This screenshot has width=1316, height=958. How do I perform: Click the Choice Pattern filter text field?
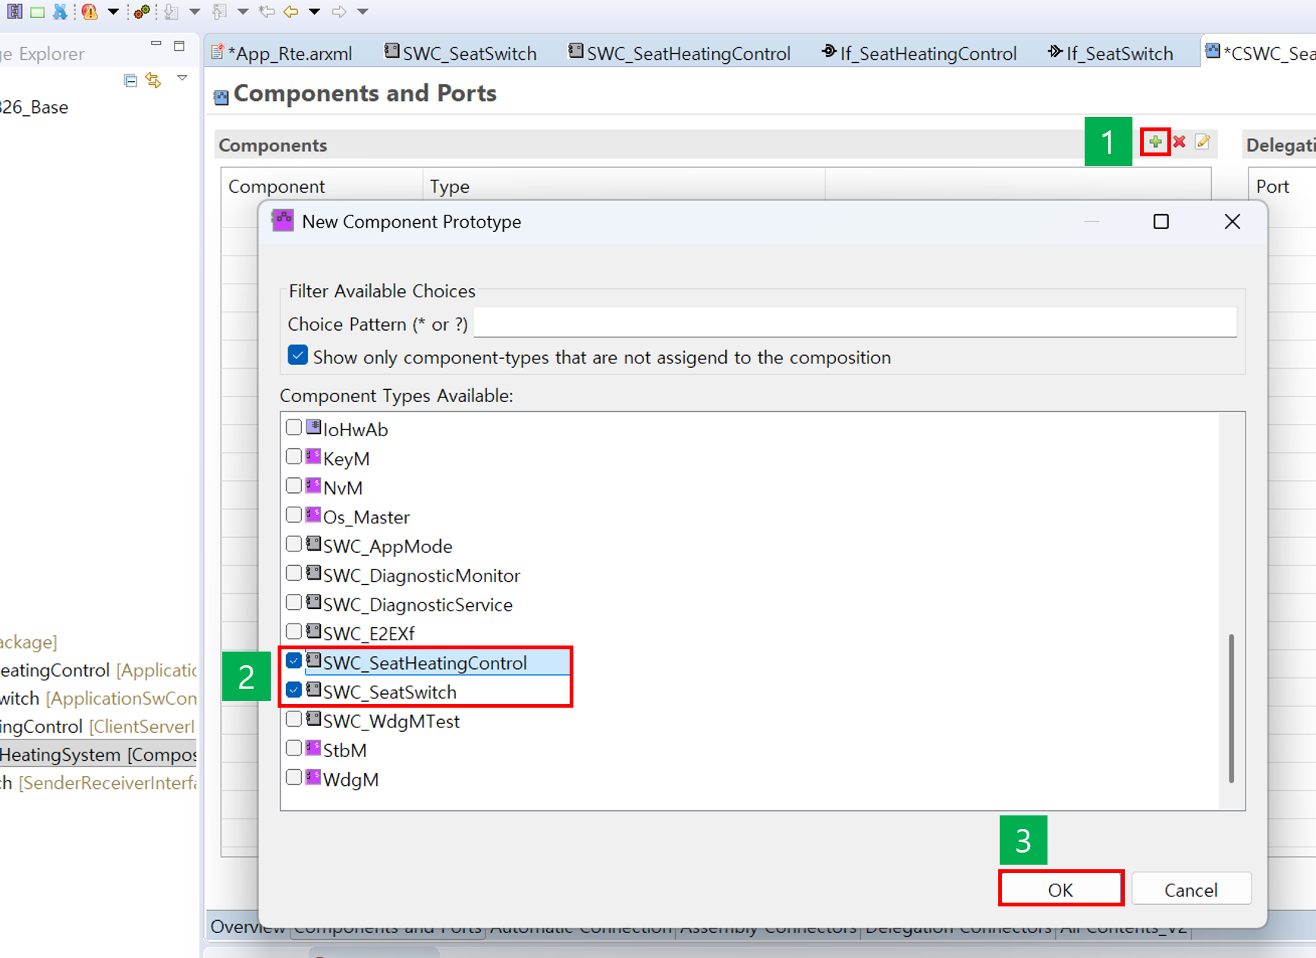[854, 324]
